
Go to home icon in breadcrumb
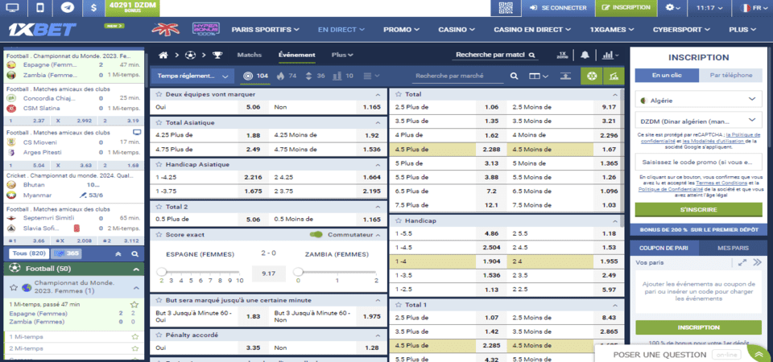coord(163,56)
